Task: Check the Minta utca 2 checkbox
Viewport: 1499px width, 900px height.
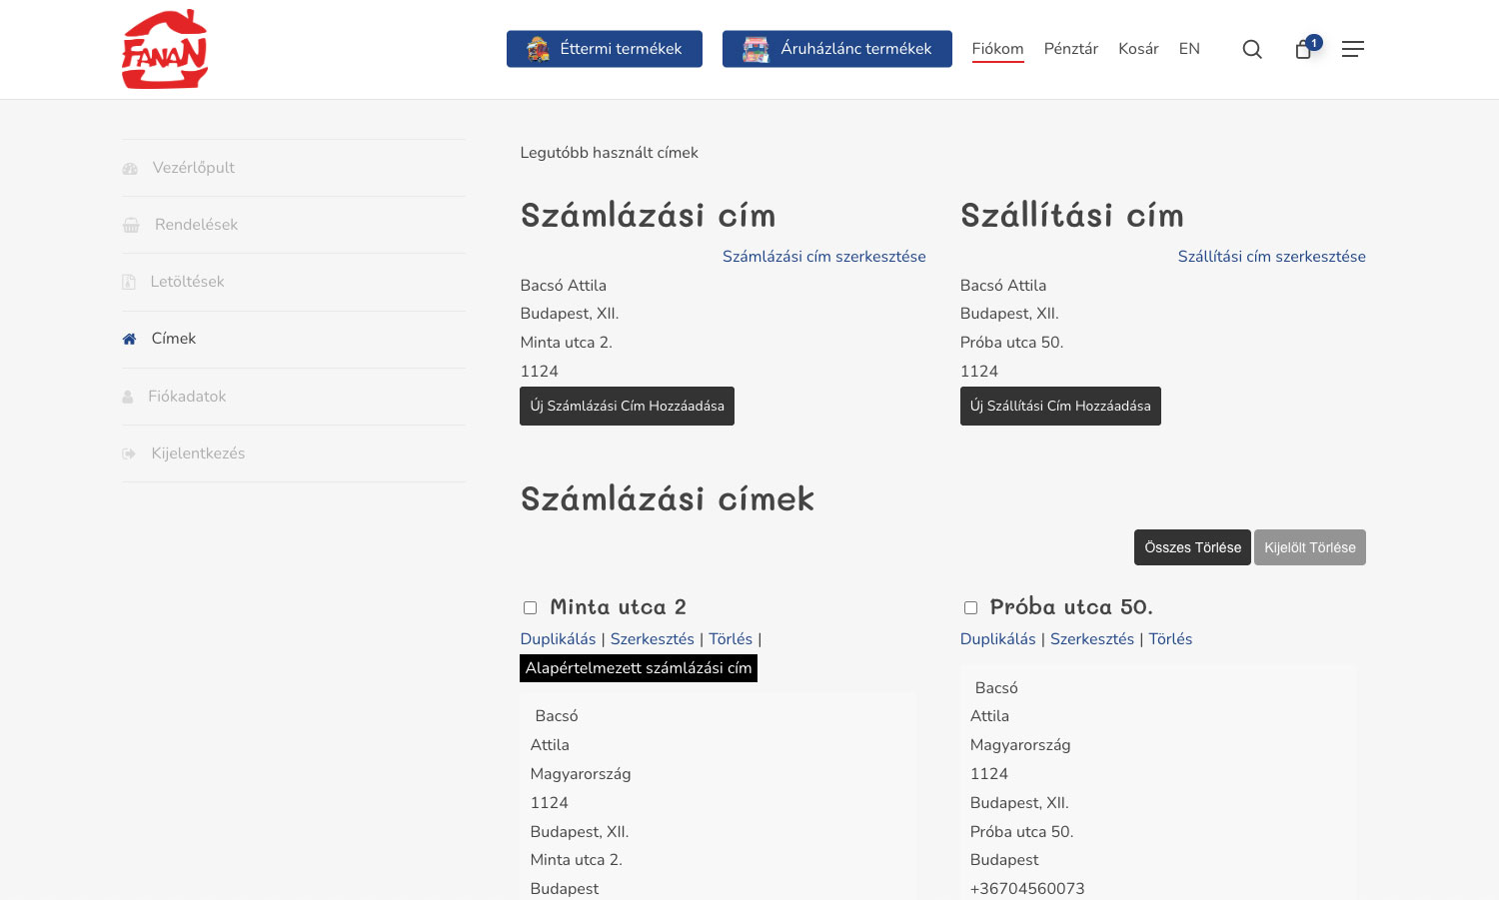Action: coord(531,607)
